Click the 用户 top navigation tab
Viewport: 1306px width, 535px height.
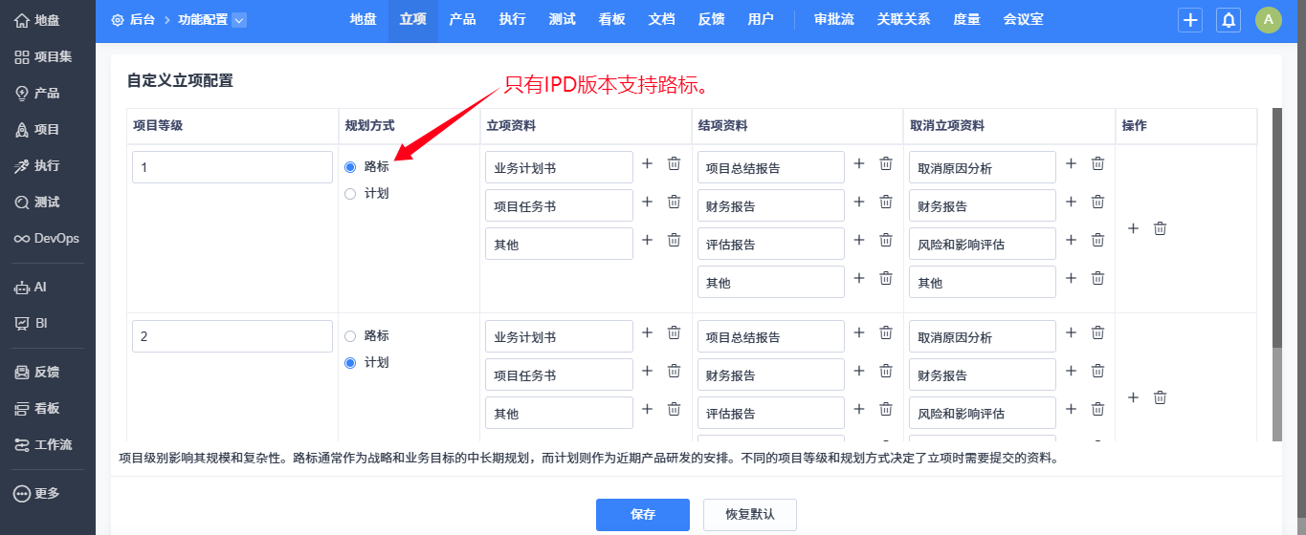tap(762, 19)
